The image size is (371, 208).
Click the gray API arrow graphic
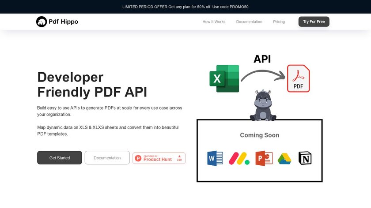263,75
